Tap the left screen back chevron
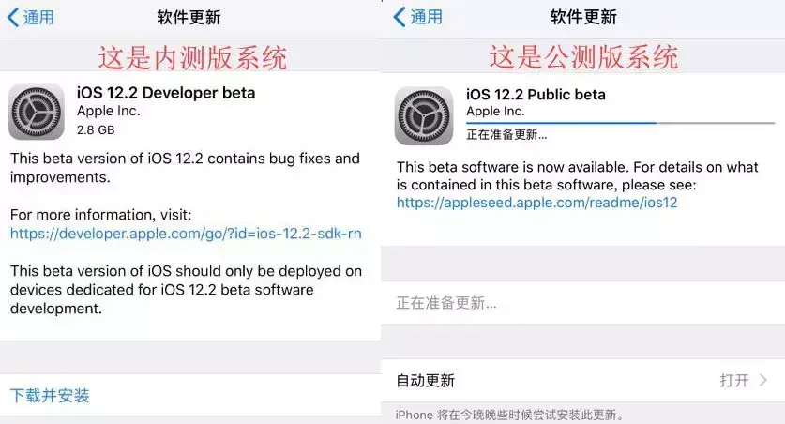Screen dimensions: 785x424 point(12,17)
